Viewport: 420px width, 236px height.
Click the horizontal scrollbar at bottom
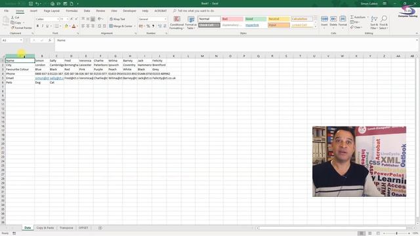click(333, 228)
